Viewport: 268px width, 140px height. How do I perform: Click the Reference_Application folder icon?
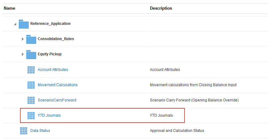(x=24, y=24)
